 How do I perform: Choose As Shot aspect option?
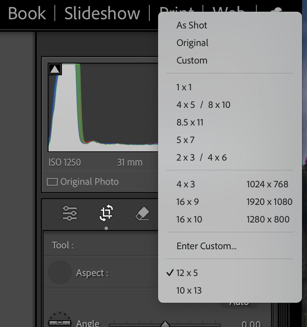pyautogui.click(x=192, y=25)
